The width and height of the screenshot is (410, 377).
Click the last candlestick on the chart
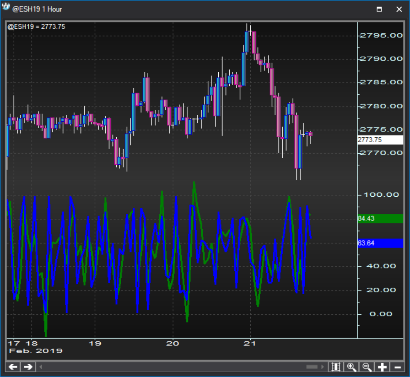[310, 134]
